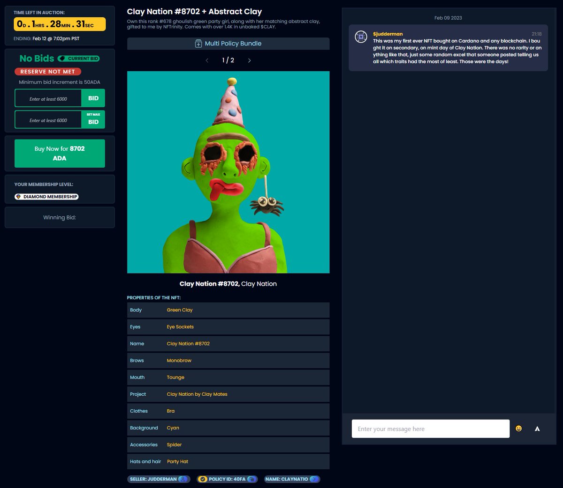Click diamond membership gem icon
Image resolution: width=563 pixels, height=488 pixels.
[x=18, y=197]
